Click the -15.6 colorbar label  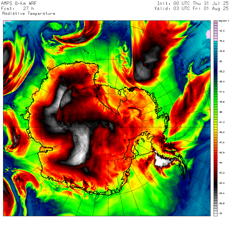221,41
